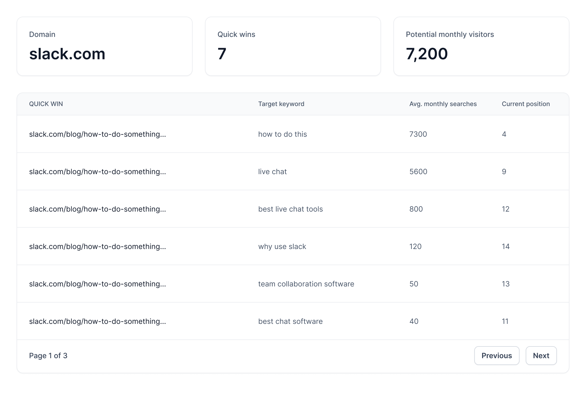Open the 'how to do this' row URL
Screen dimensions: 586x393
[x=97, y=134]
